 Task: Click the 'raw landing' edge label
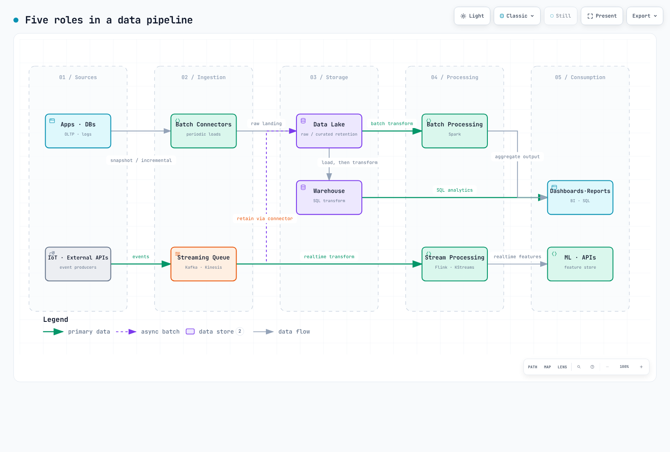(266, 123)
